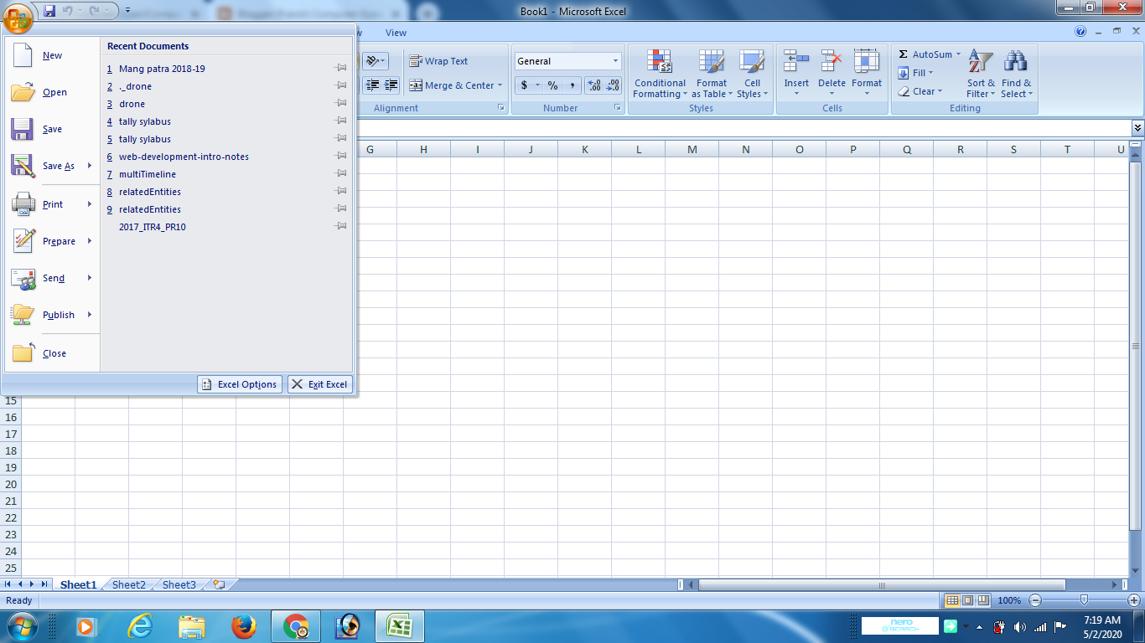Launch Firefox from the taskbar
The width and height of the screenshot is (1145, 643).
tap(243, 626)
